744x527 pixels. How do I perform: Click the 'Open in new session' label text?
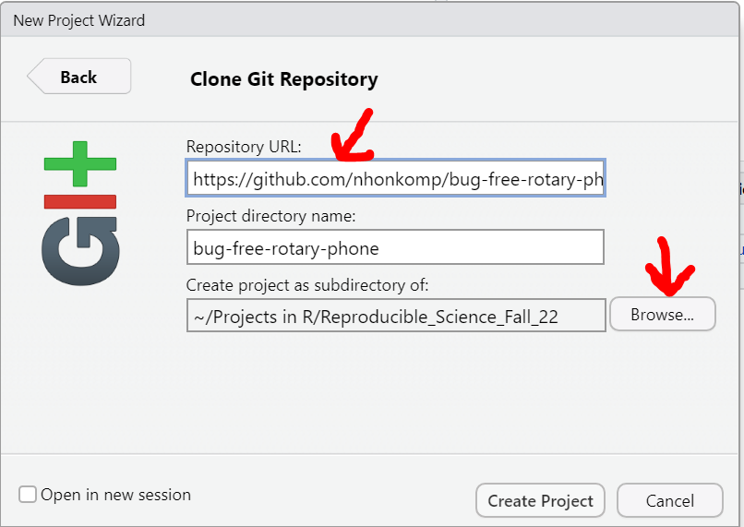pos(115,495)
